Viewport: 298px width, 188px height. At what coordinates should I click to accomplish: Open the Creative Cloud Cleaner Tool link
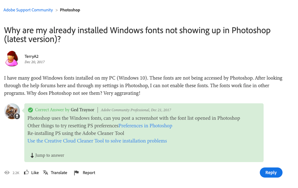pos(97,141)
